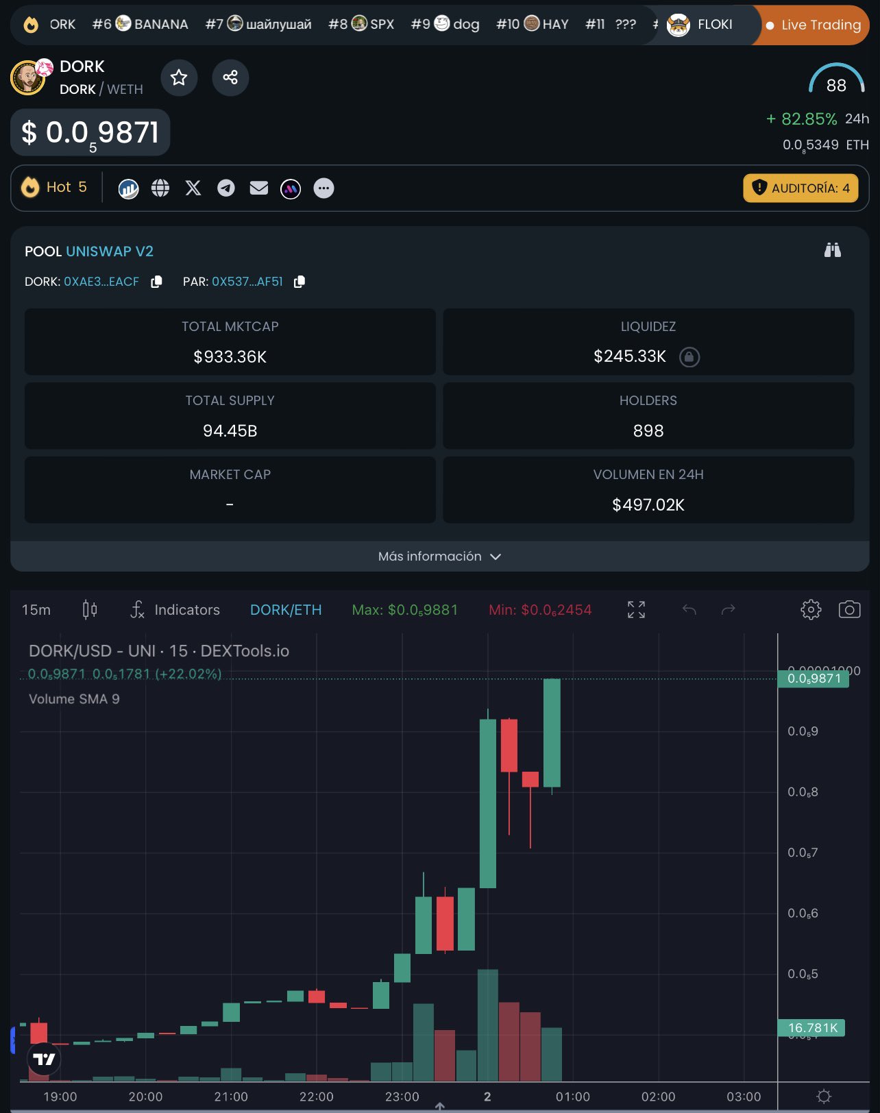Open pool explorer binoculars icon
The width and height of the screenshot is (880, 1113).
(x=832, y=250)
